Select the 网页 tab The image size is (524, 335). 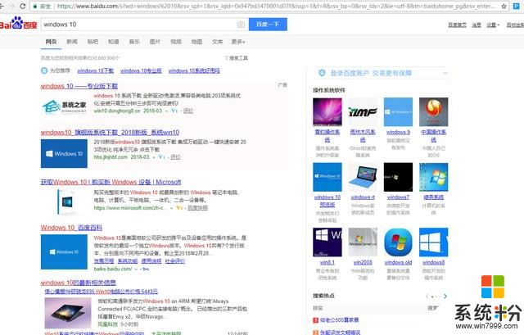pos(51,42)
